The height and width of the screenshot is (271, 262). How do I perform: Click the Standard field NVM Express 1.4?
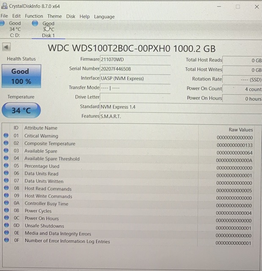point(181,107)
